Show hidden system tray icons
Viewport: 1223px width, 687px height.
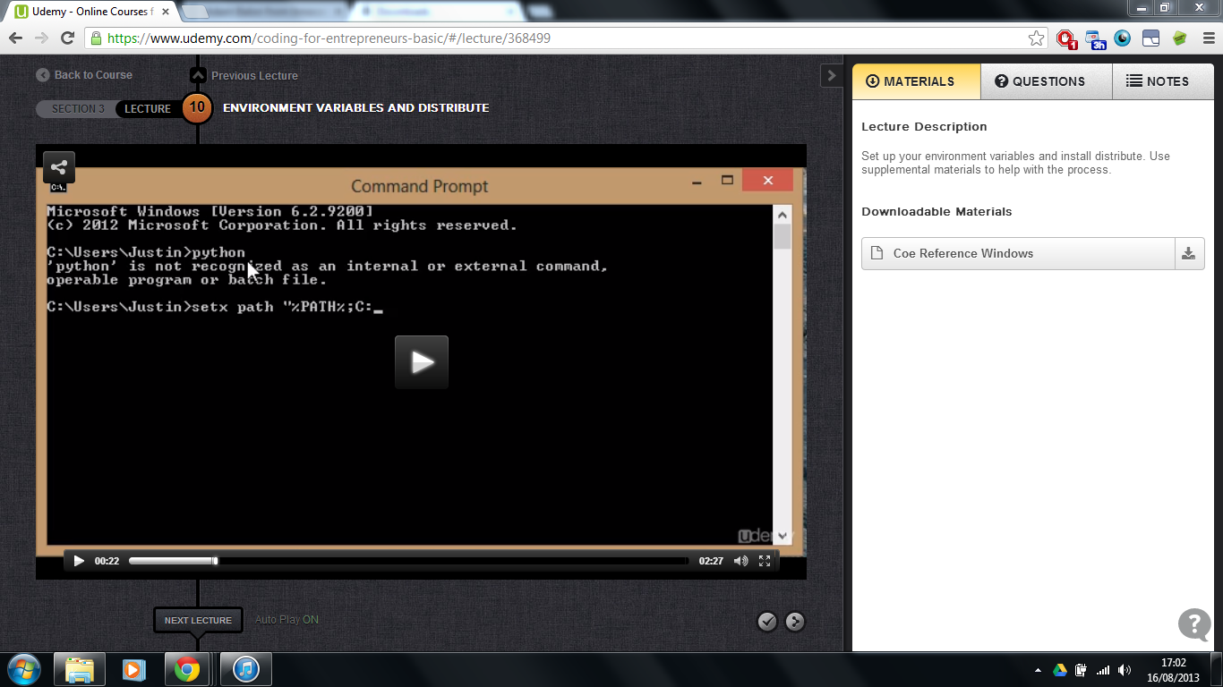(x=1038, y=670)
